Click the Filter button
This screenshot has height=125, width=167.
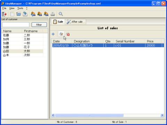tap(39, 25)
